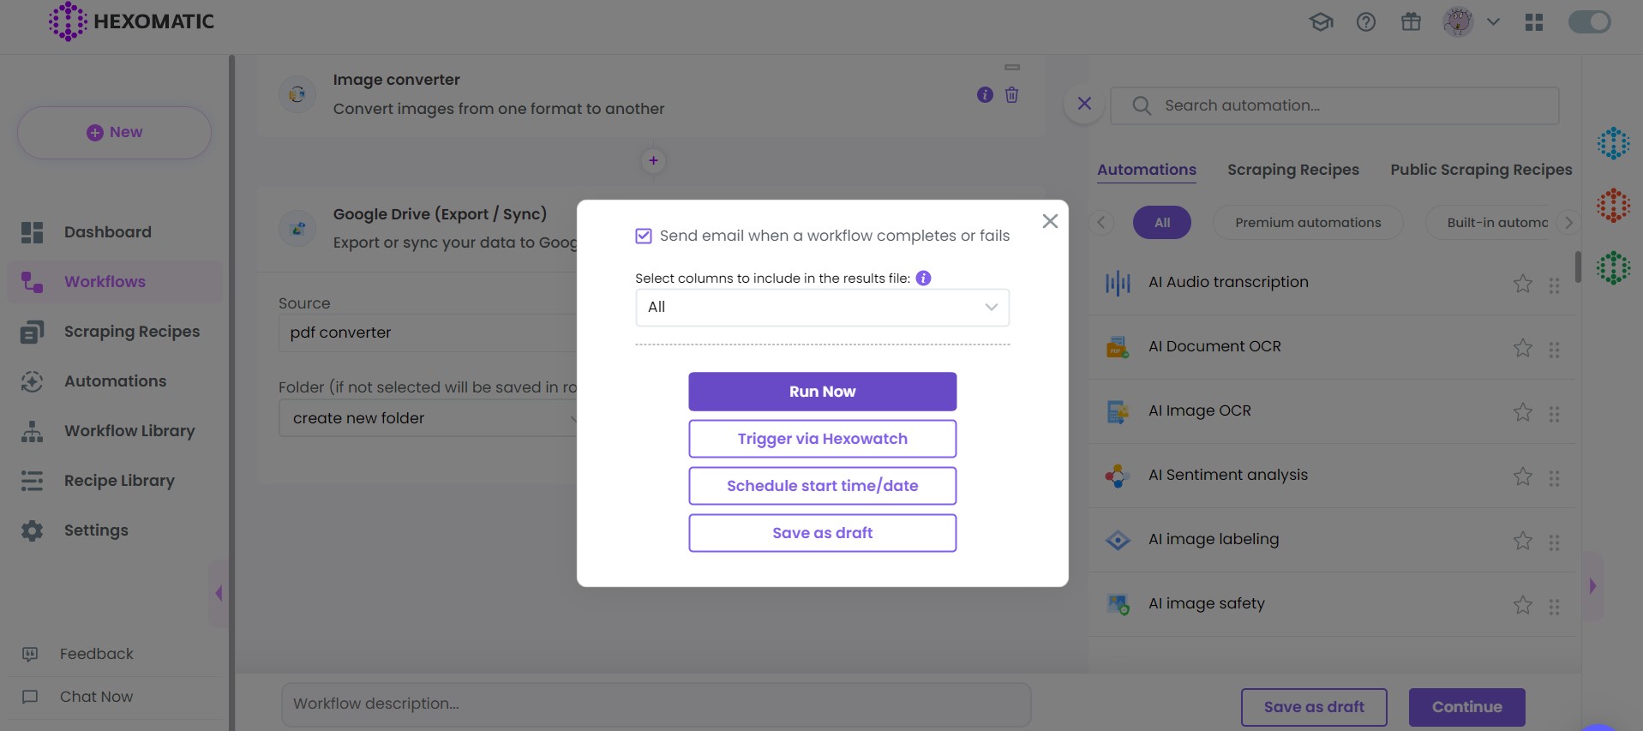Click the Run Now button

click(x=822, y=392)
